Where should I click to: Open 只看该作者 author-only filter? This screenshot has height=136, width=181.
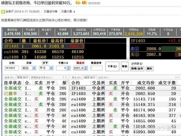50,12
